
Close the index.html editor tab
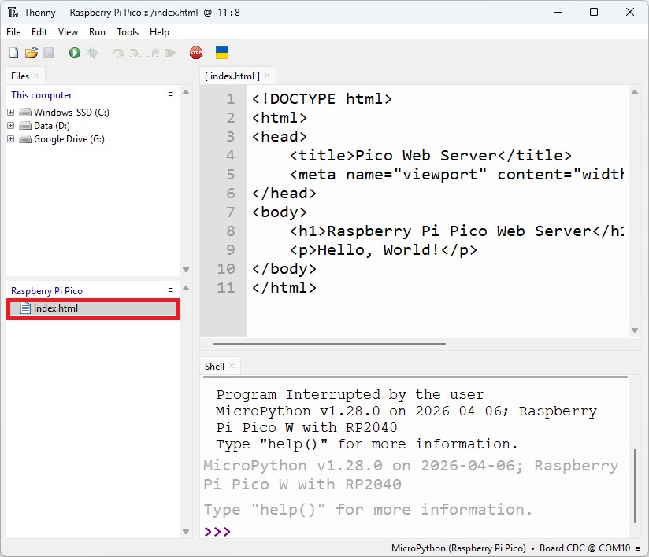[267, 76]
